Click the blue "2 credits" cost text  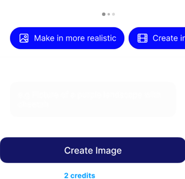80,175
